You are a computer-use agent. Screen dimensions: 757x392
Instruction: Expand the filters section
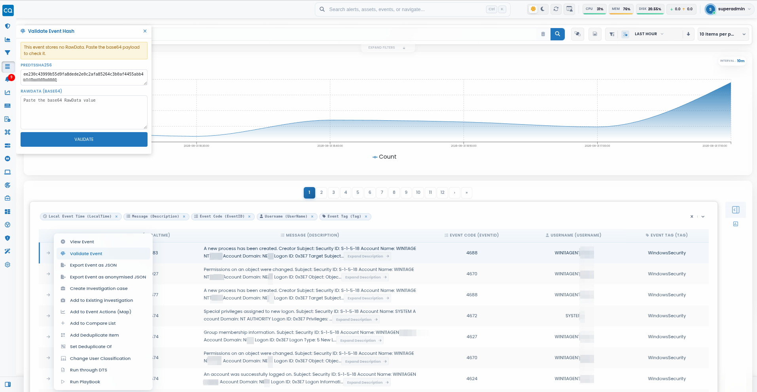click(x=387, y=47)
